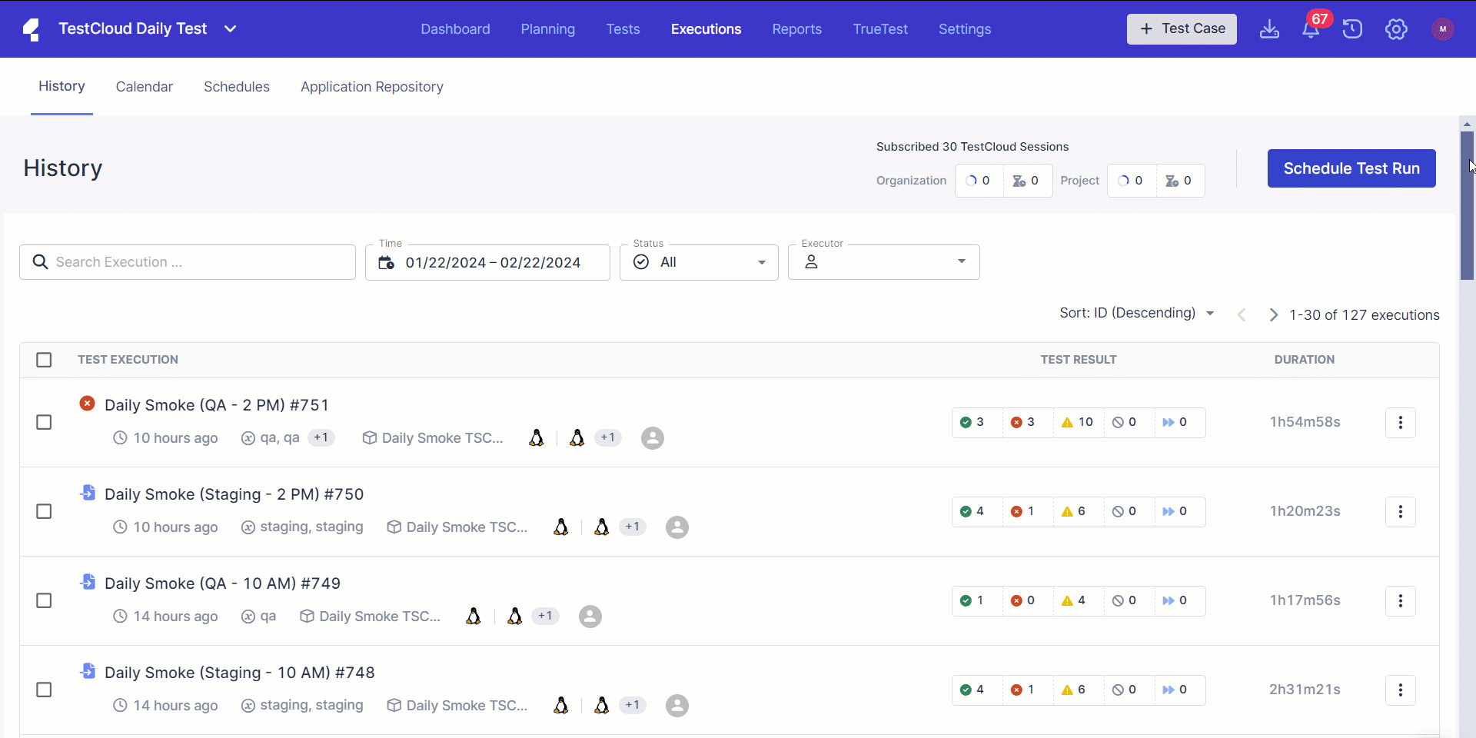The image size is (1476, 738).
Task: Click the Schedule Test Run button
Action: pyautogui.click(x=1351, y=168)
